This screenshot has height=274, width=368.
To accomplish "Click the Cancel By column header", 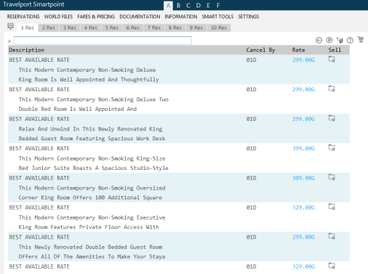I will tap(261, 50).
